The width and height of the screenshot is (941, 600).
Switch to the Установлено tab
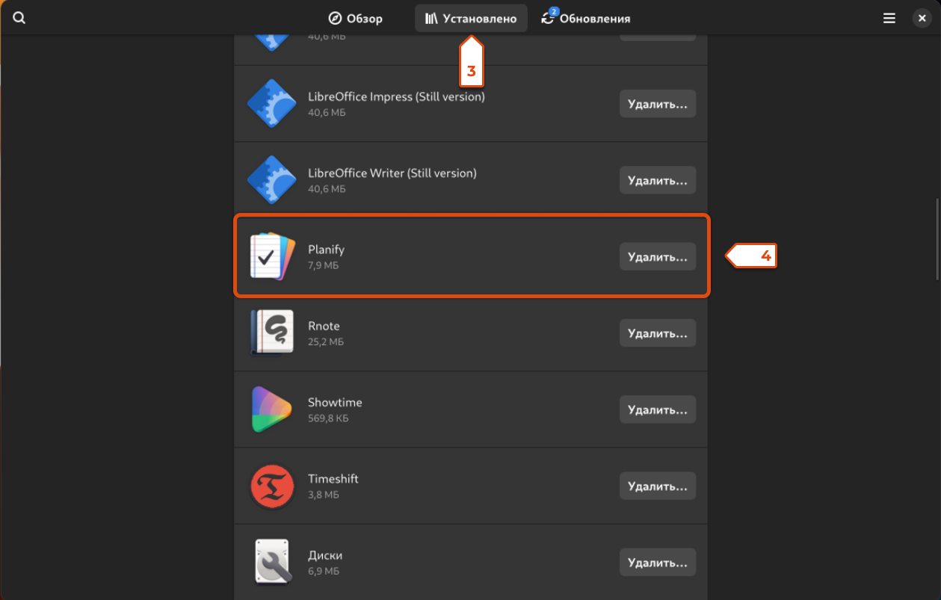[471, 19]
